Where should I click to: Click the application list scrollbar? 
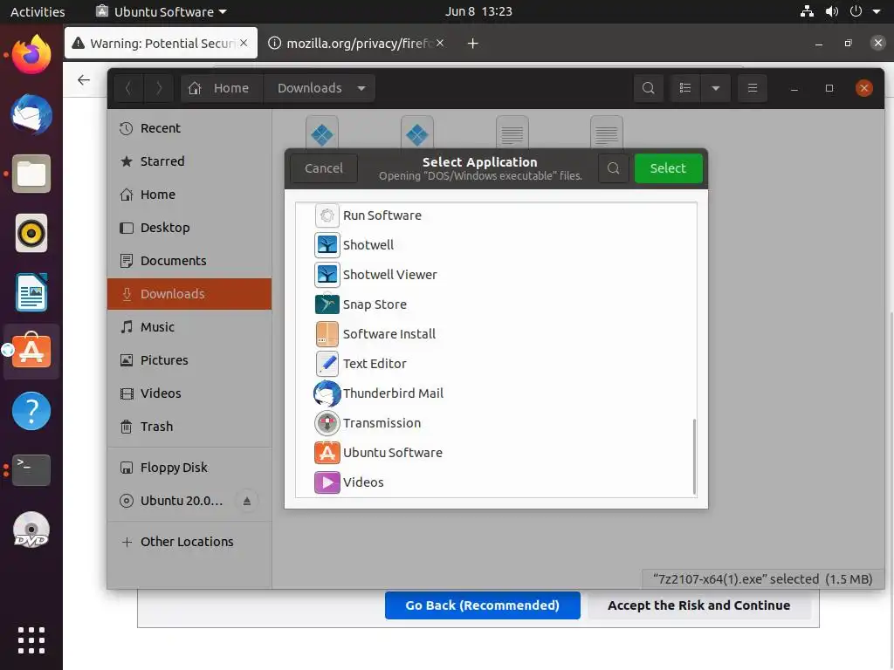click(694, 455)
